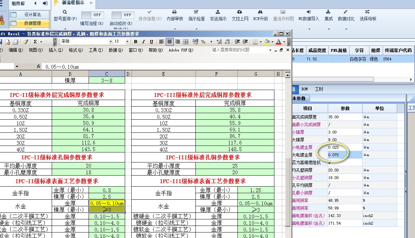The height and width of the screenshot is (238, 415).
Task: Run 指示检查 check icon
Action: coord(196,12)
